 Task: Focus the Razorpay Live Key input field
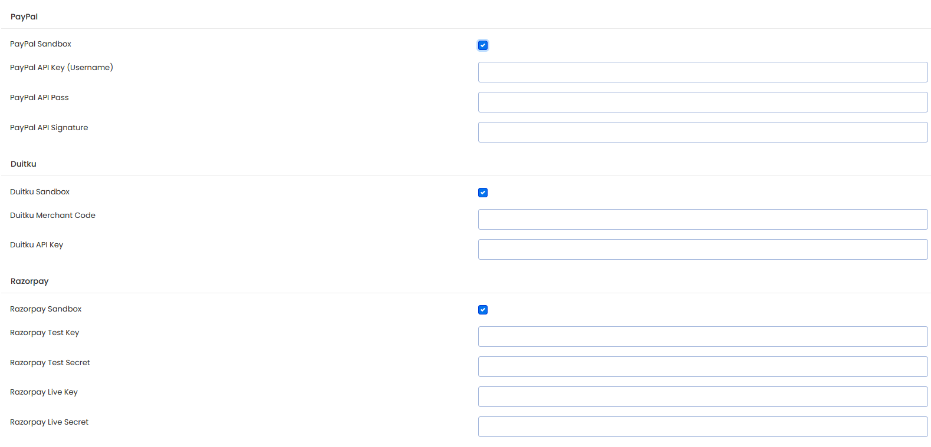coord(702,396)
